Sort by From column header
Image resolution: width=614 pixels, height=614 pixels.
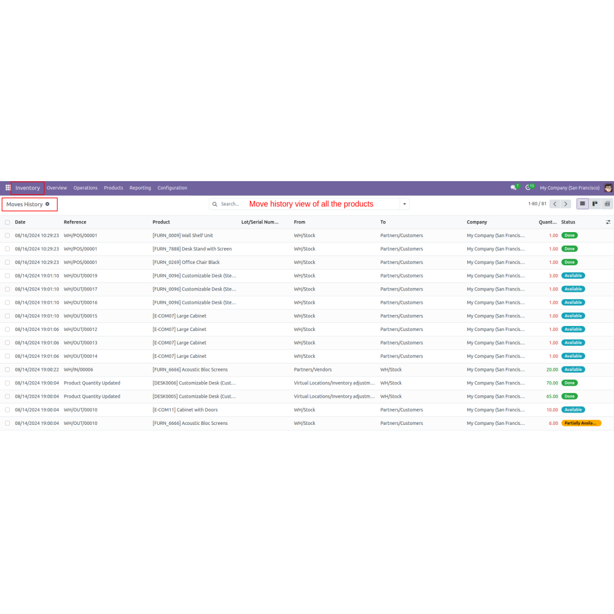point(299,222)
